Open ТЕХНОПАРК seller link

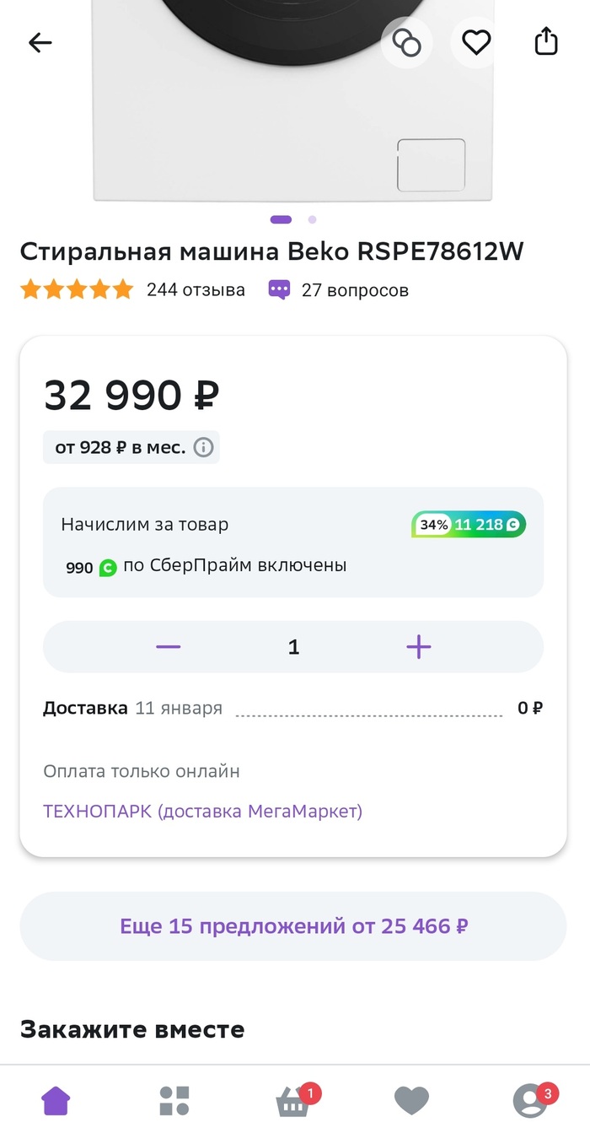[202, 812]
